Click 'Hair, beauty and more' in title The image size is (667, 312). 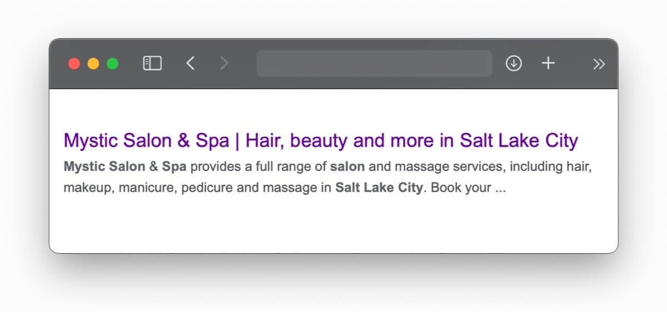(x=340, y=140)
